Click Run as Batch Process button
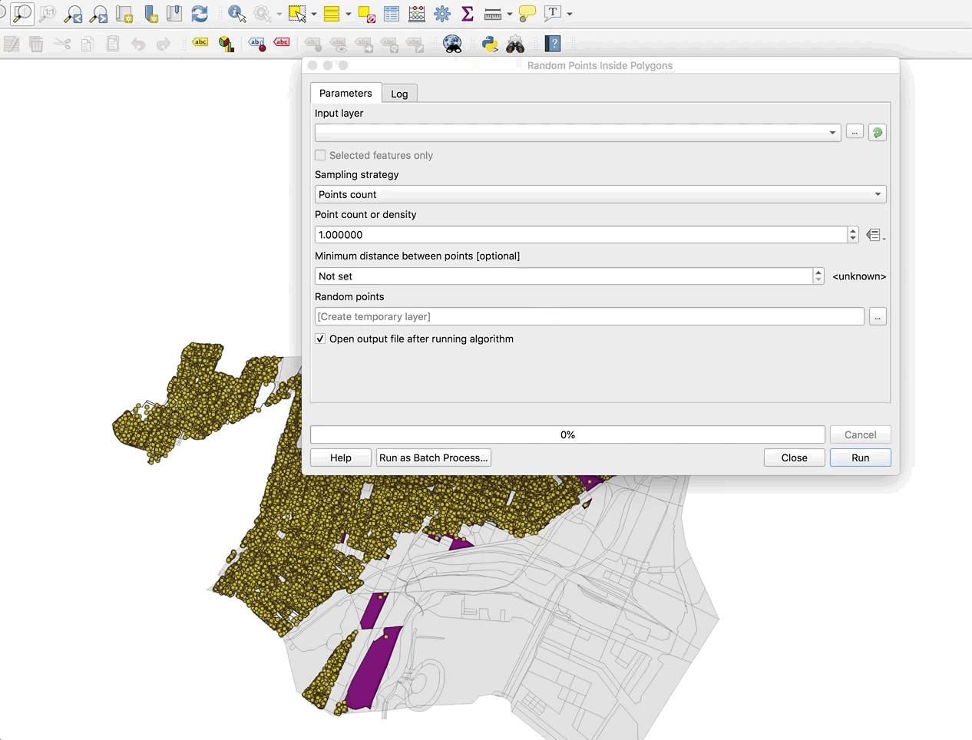972x740 pixels. [433, 458]
